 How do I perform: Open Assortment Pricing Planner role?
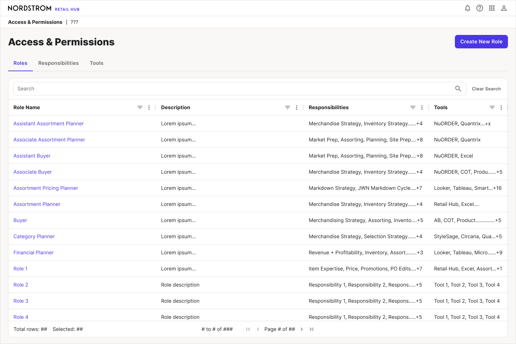pos(46,188)
